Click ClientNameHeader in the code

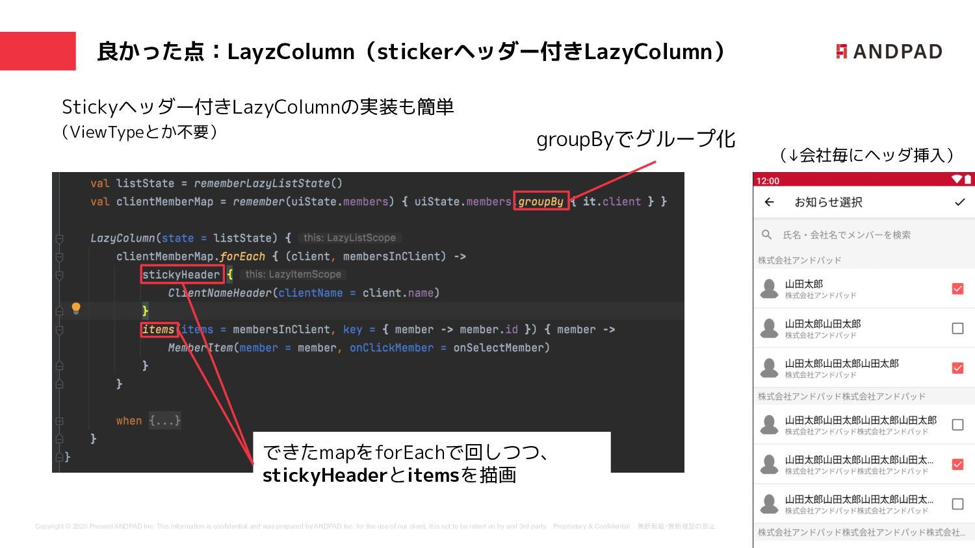click(x=220, y=293)
